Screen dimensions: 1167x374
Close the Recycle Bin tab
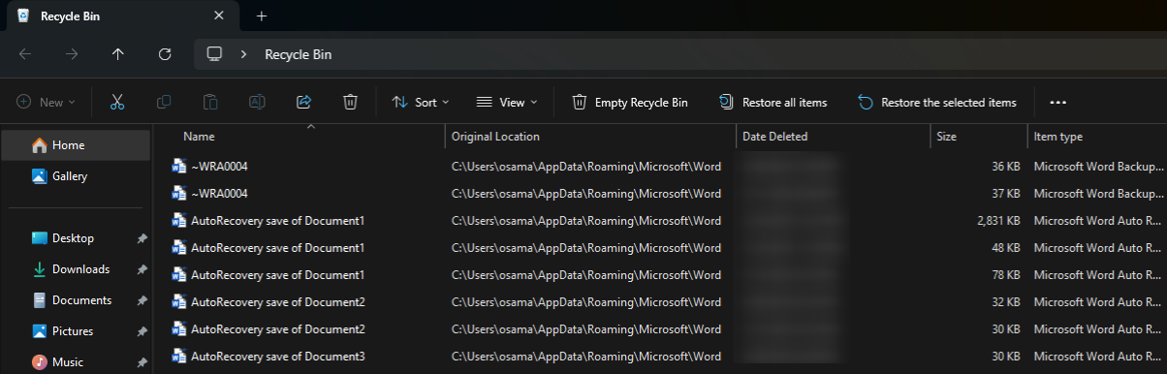coord(219,16)
